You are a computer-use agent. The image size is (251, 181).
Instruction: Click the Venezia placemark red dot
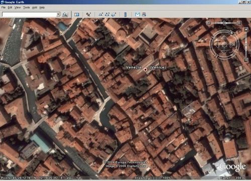[145, 69]
